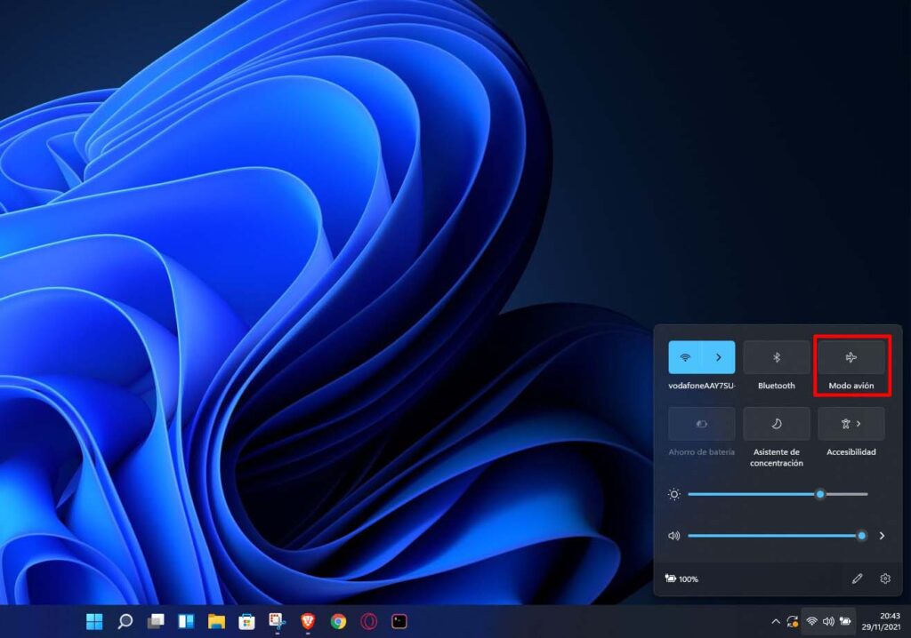Enable Modo avión in quick settings
The image size is (911, 638).
click(x=851, y=357)
